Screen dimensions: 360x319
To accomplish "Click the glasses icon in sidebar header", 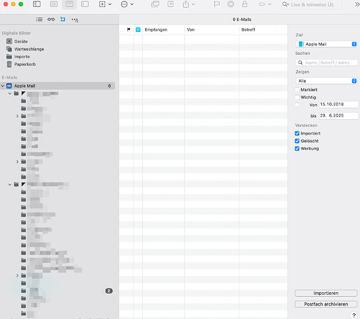I will click(x=51, y=19).
